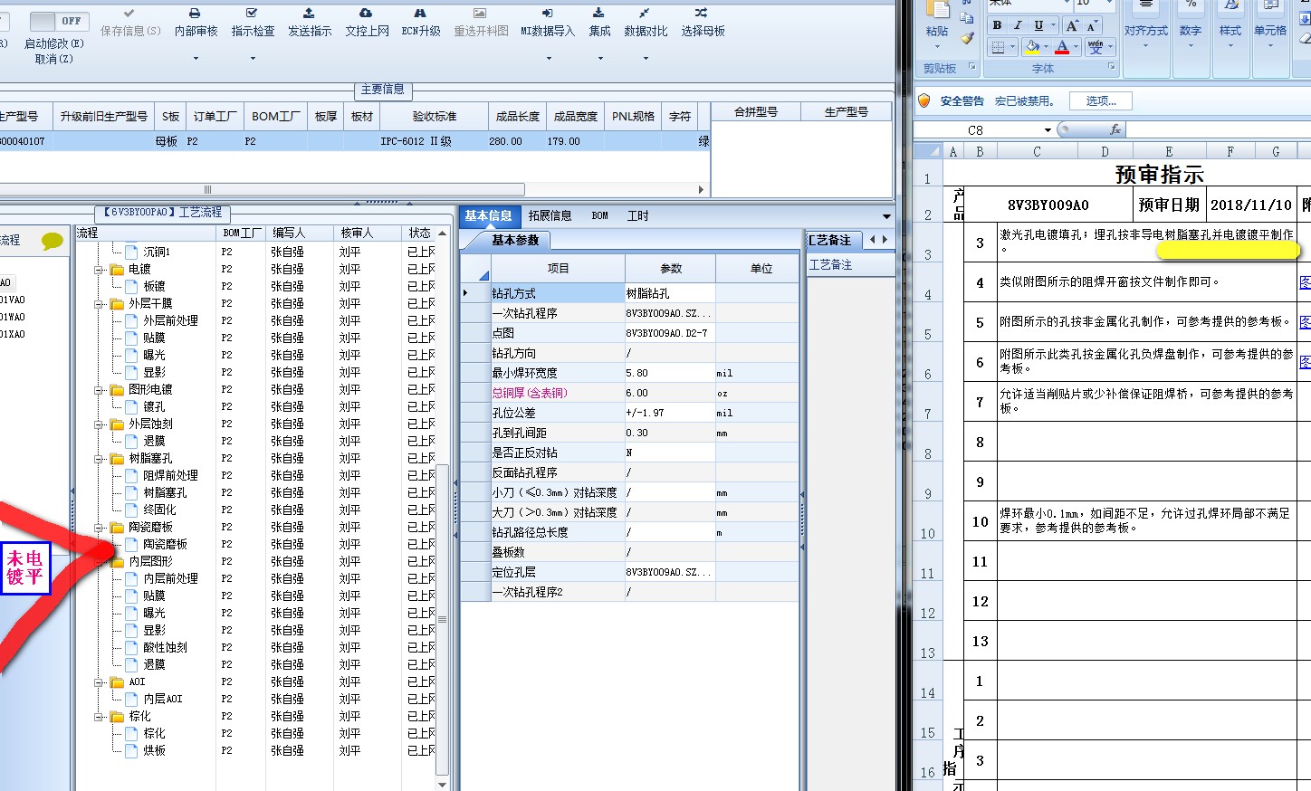
Task: Switch to the 工时 tab
Action: 637,215
